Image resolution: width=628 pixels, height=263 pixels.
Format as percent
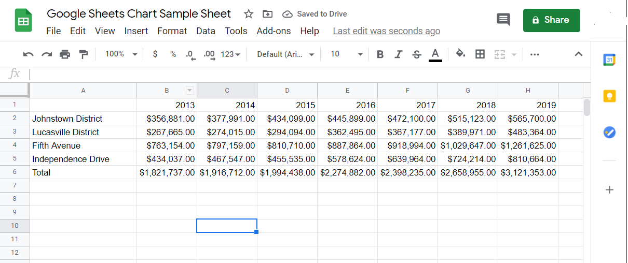coord(173,54)
